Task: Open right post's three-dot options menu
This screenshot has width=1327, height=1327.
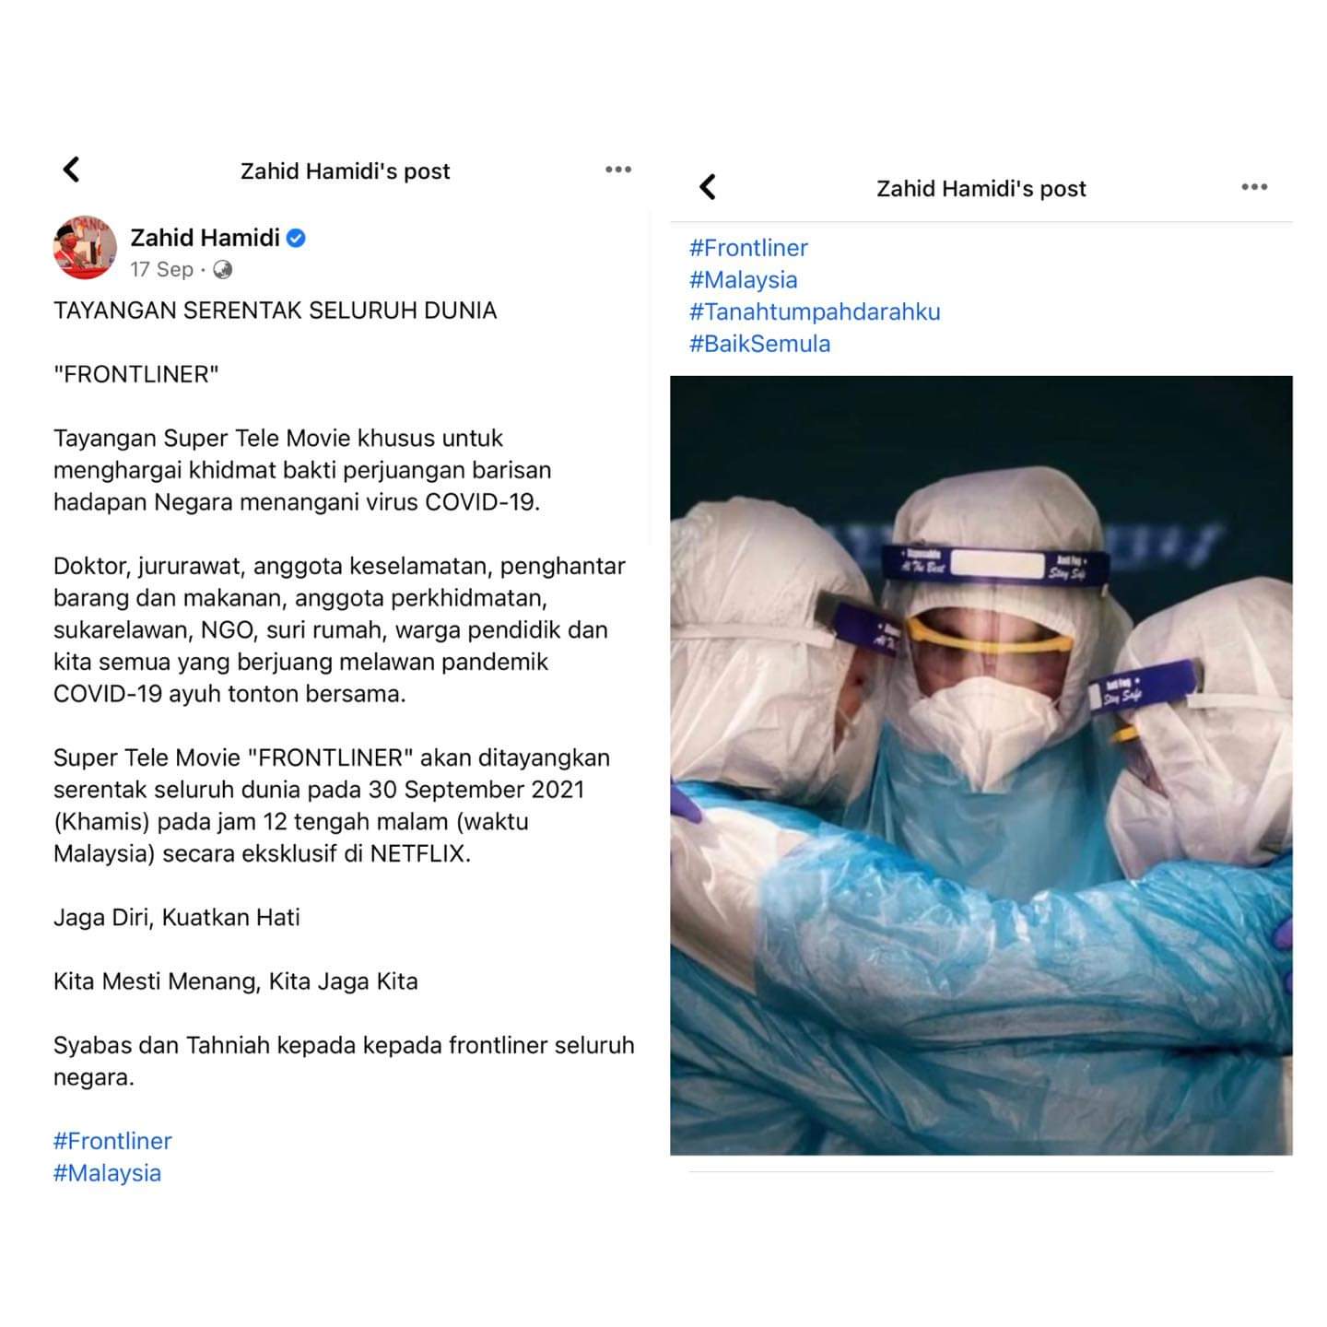Action: 1254,187
